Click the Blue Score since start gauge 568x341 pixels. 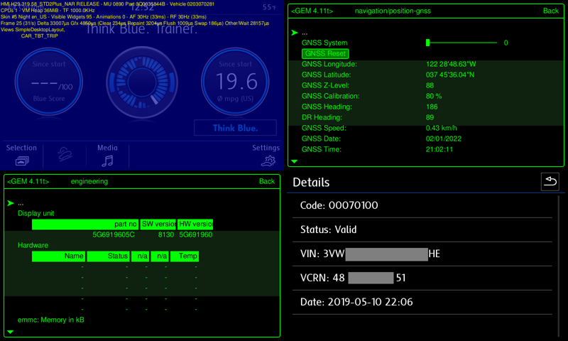(49, 82)
